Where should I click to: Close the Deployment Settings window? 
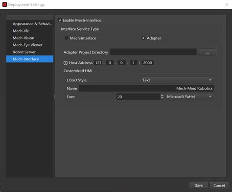[x=227, y=4]
